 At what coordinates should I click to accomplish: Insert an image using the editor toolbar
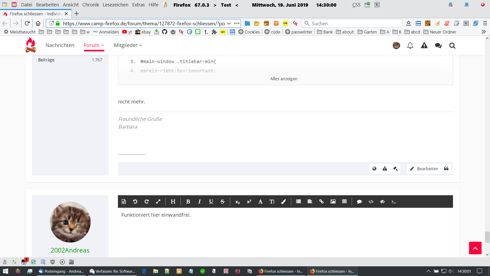(x=333, y=202)
